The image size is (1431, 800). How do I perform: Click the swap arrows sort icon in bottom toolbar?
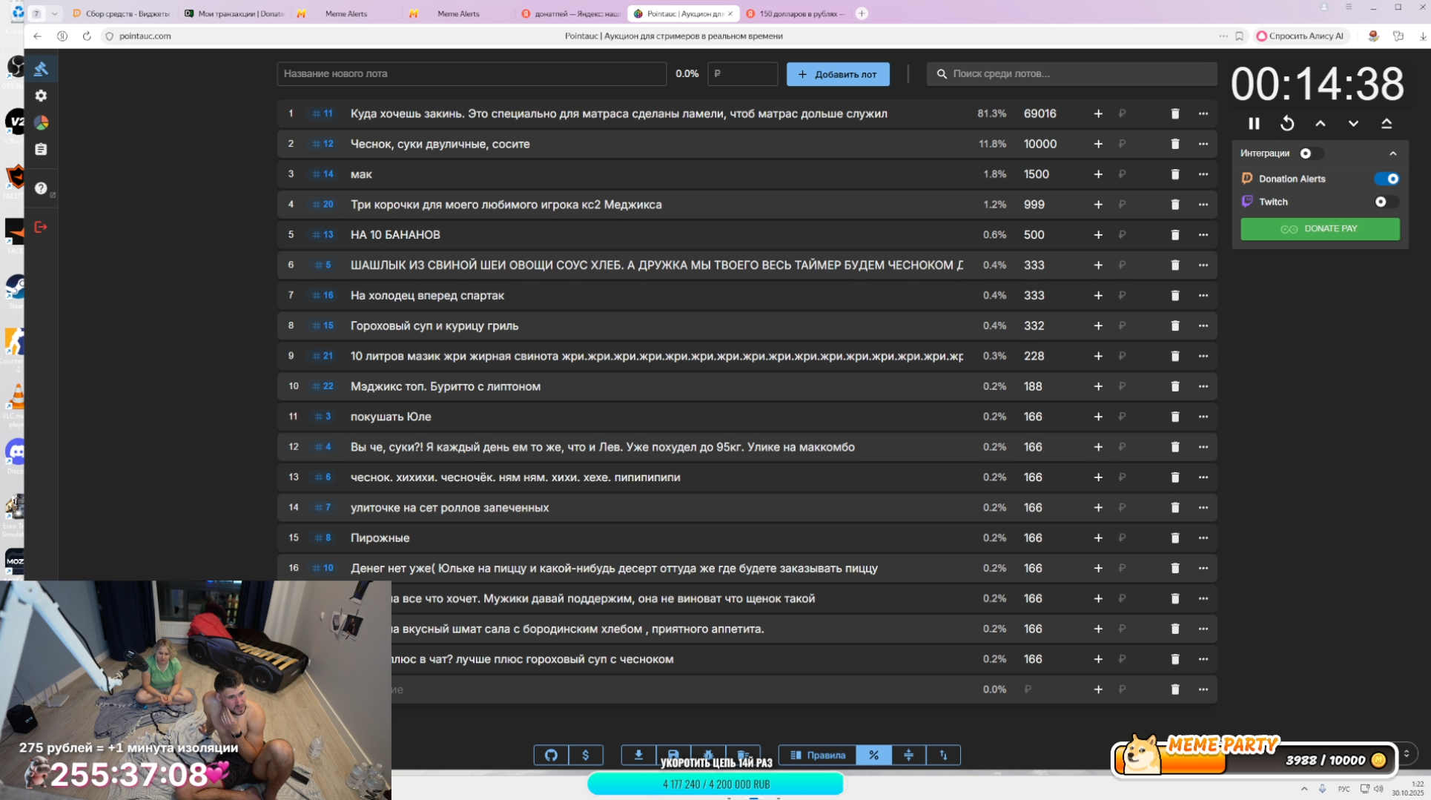pyautogui.click(x=943, y=755)
